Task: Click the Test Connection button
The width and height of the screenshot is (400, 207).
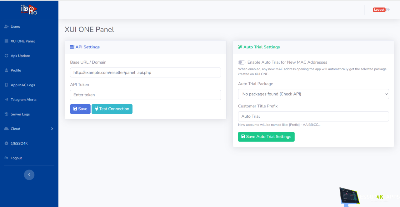Action: [x=112, y=109]
